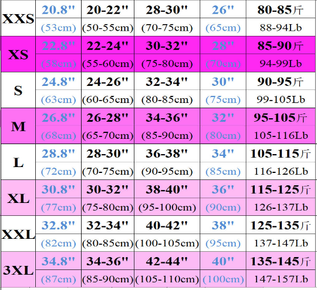The width and height of the screenshot is (317, 290).
Task: Click the single S size label
Action: pyautogui.click(x=18, y=91)
